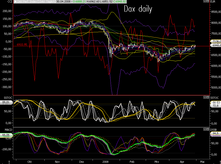The image size is (221, 164).
Task: Click the Feb month label on time axis
Action: (x=132, y=162)
